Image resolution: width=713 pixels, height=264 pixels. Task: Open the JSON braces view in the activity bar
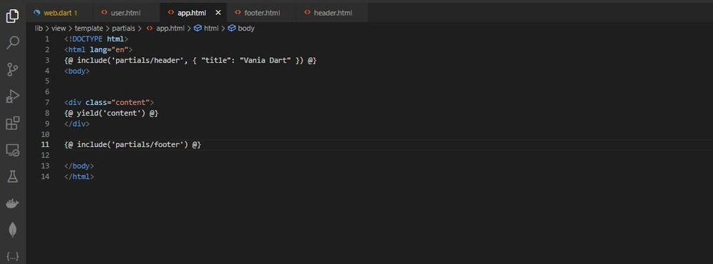point(13,257)
